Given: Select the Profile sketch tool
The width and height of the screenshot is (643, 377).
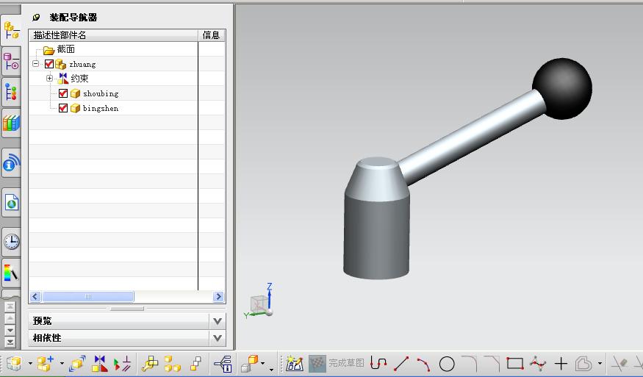Looking at the screenshot, I should click(378, 364).
